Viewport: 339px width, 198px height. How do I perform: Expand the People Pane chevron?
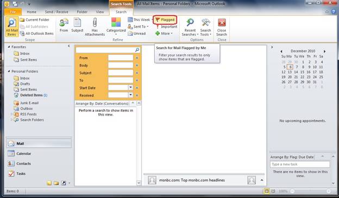click(262, 180)
